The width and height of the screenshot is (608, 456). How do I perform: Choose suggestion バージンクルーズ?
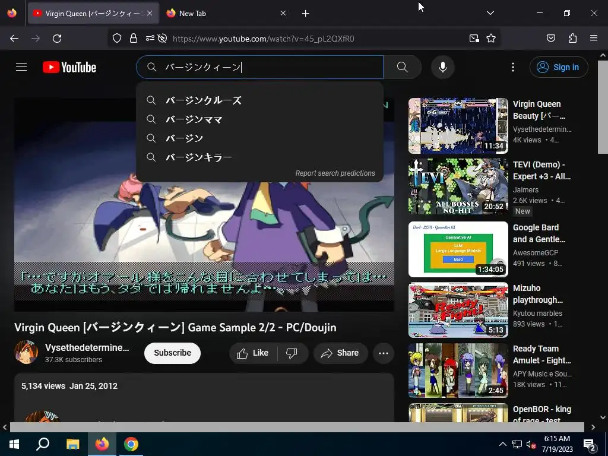point(260,100)
